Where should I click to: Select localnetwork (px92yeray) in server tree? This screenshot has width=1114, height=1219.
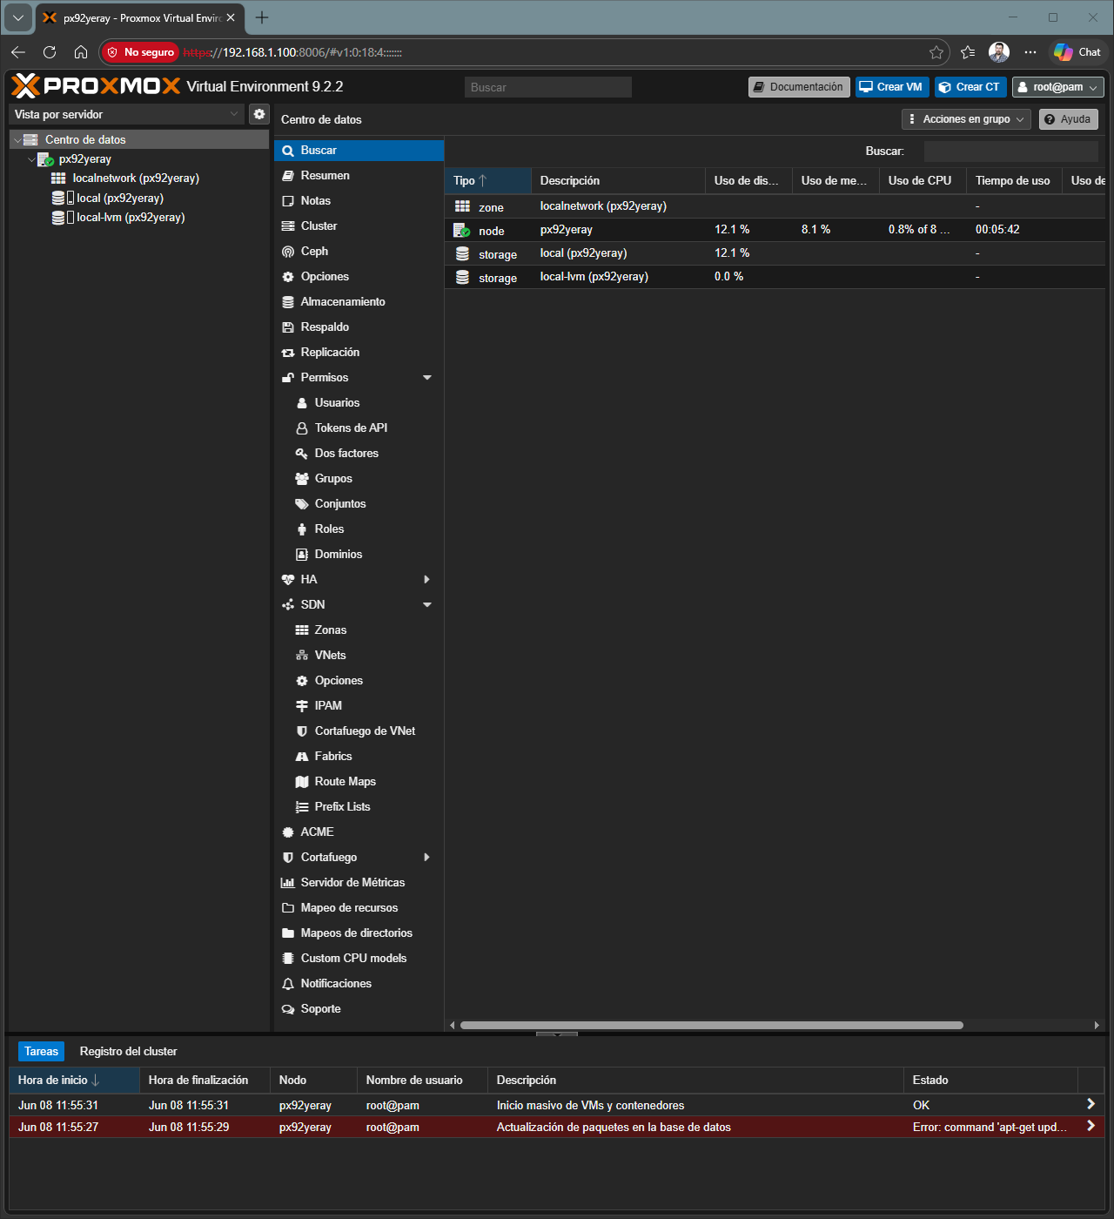(x=136, y=178)
